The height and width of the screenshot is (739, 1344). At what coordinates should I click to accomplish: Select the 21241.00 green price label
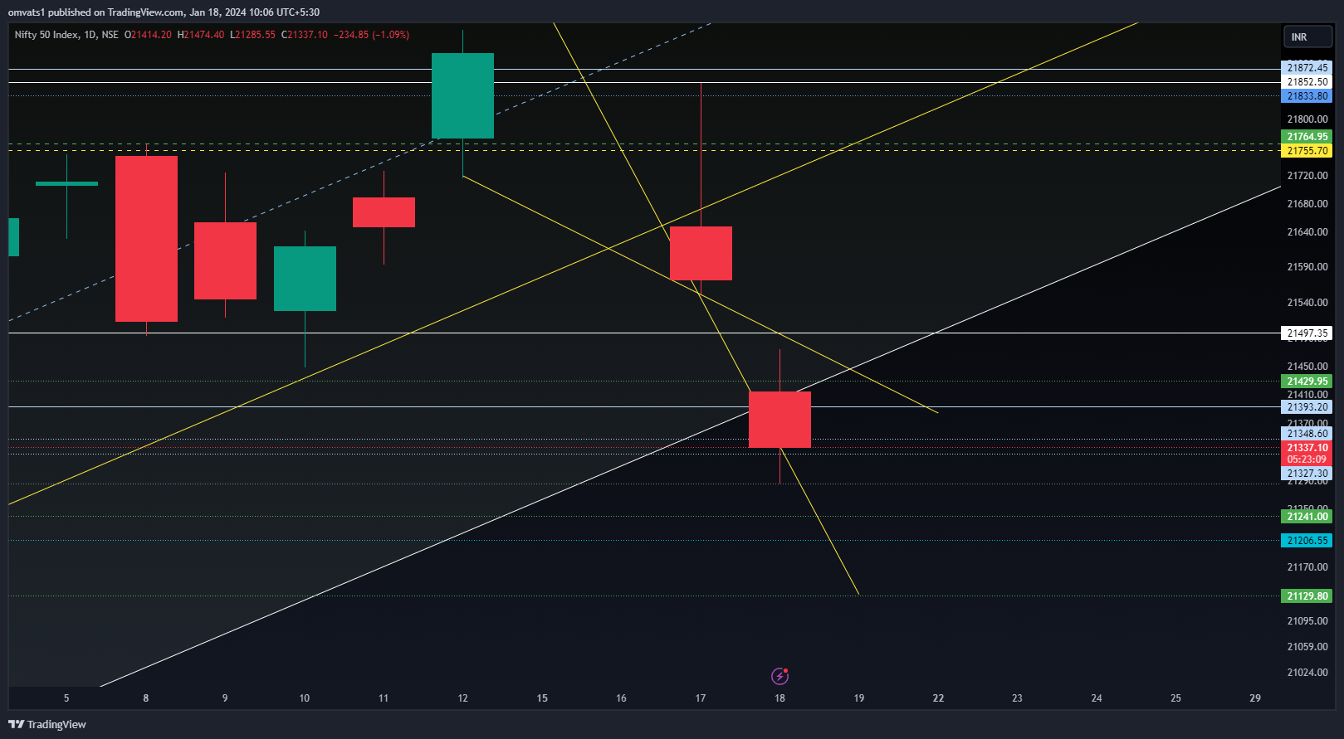[x=1307, y=517]
